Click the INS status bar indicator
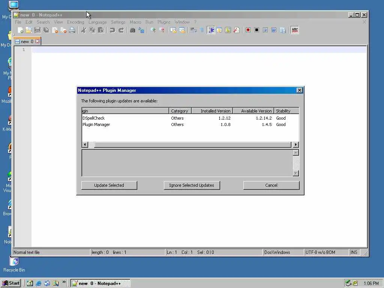Screen dimensions: 384x288 click(354, 252)
